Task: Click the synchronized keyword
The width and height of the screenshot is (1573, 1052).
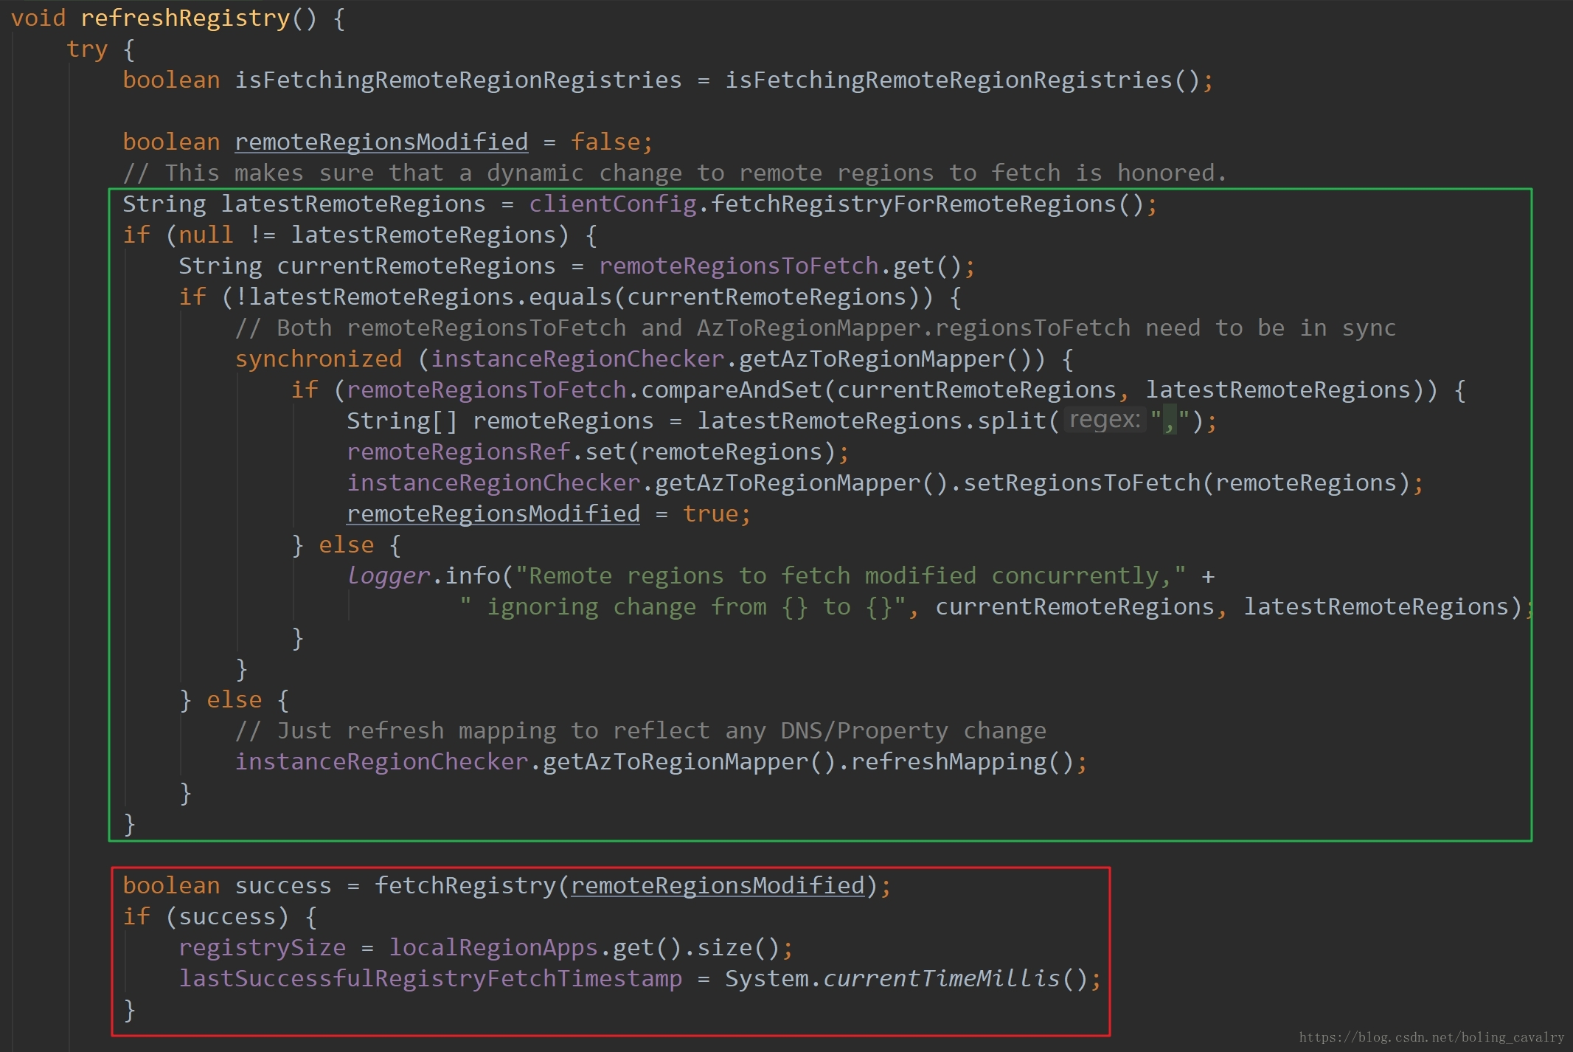Action: (319, 359)
